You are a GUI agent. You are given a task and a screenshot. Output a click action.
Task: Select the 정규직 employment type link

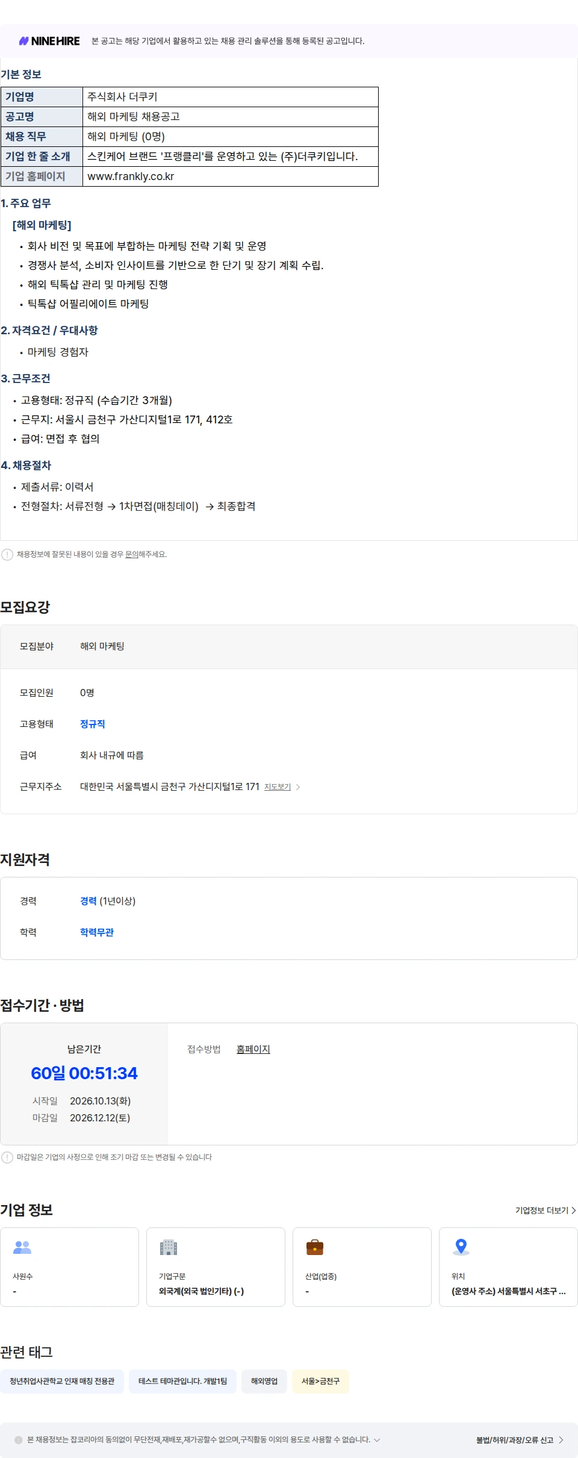[93, 724]
